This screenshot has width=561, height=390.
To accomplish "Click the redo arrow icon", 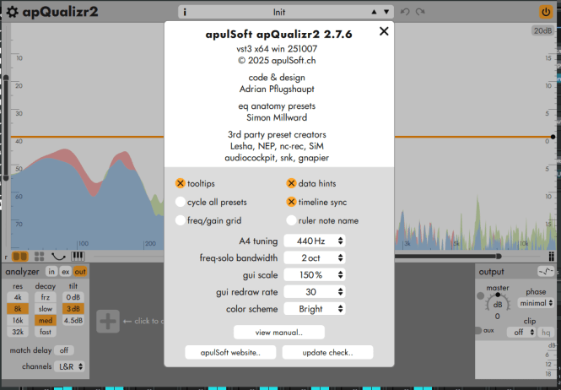I will 422,13.
